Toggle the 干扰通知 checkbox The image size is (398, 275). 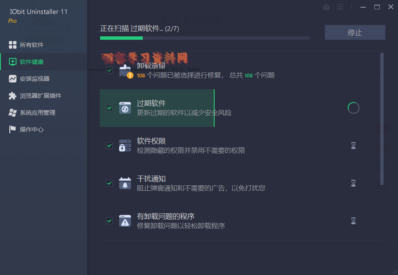coord(109,183)
